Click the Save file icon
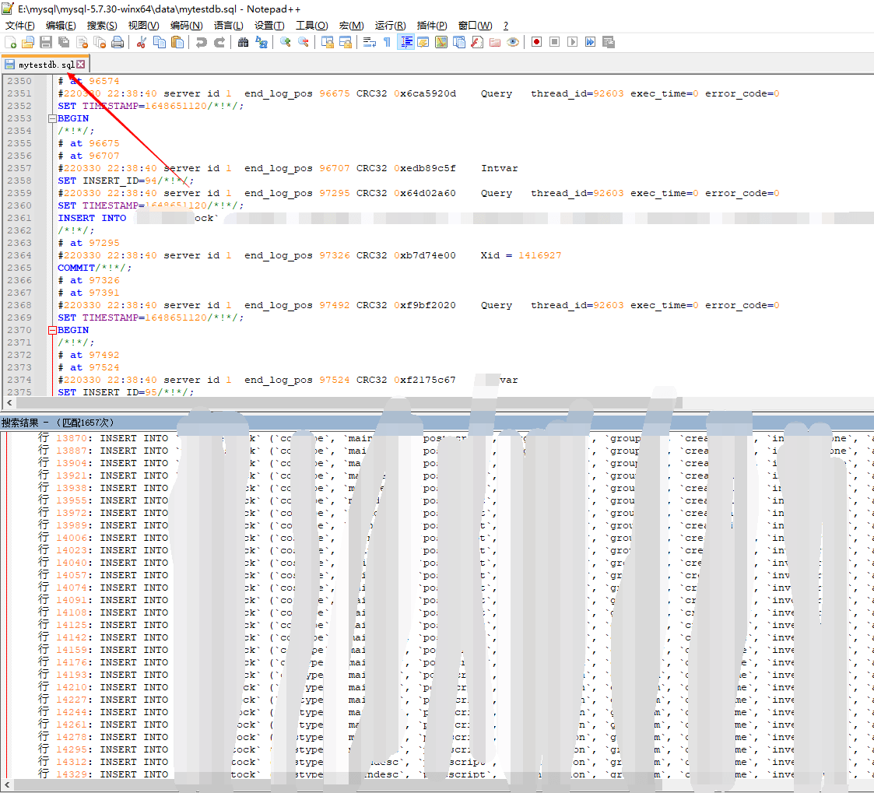The height and width of the screenshot is (793, 874). coord(46,42)
